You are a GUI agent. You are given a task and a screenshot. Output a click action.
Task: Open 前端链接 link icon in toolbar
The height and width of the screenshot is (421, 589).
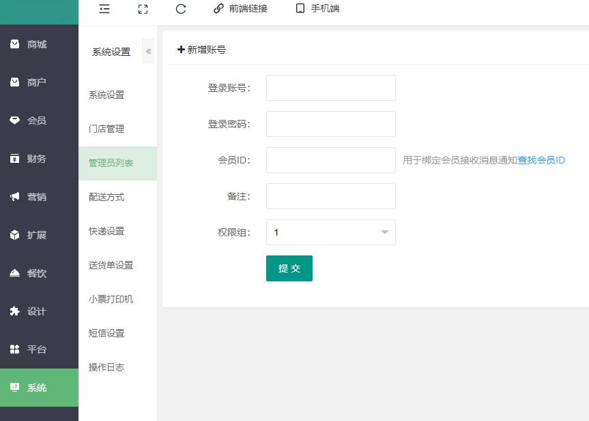(218, 9)
